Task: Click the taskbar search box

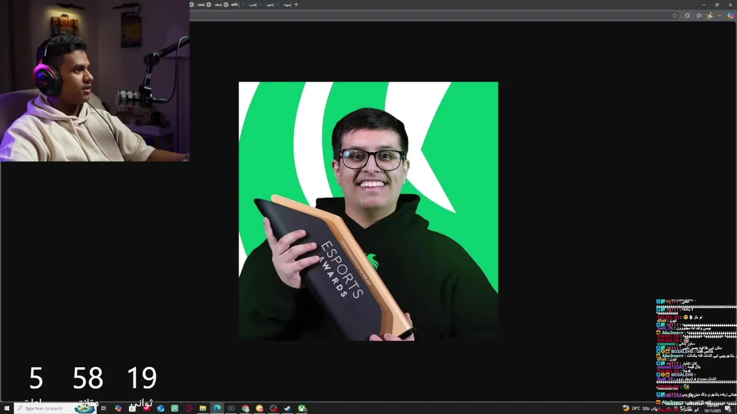Action: [55, 408]
